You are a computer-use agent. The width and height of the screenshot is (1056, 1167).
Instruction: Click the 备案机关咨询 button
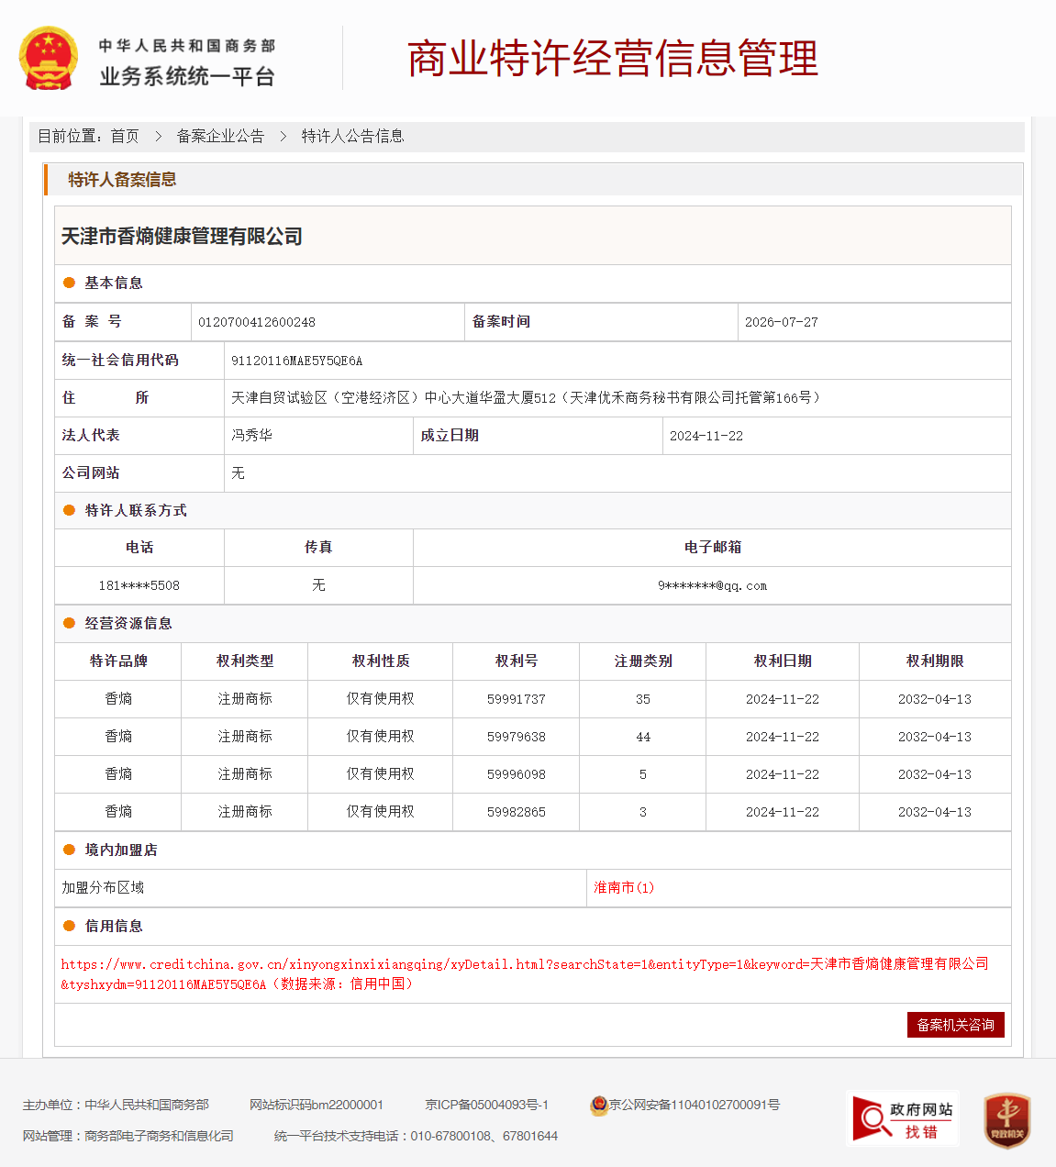(x=956, y=1025)
